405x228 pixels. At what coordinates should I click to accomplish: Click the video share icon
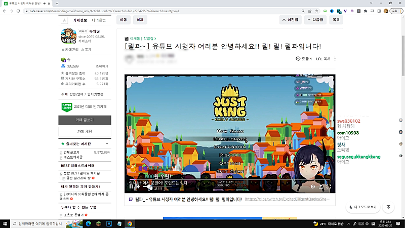coord(321,186)
